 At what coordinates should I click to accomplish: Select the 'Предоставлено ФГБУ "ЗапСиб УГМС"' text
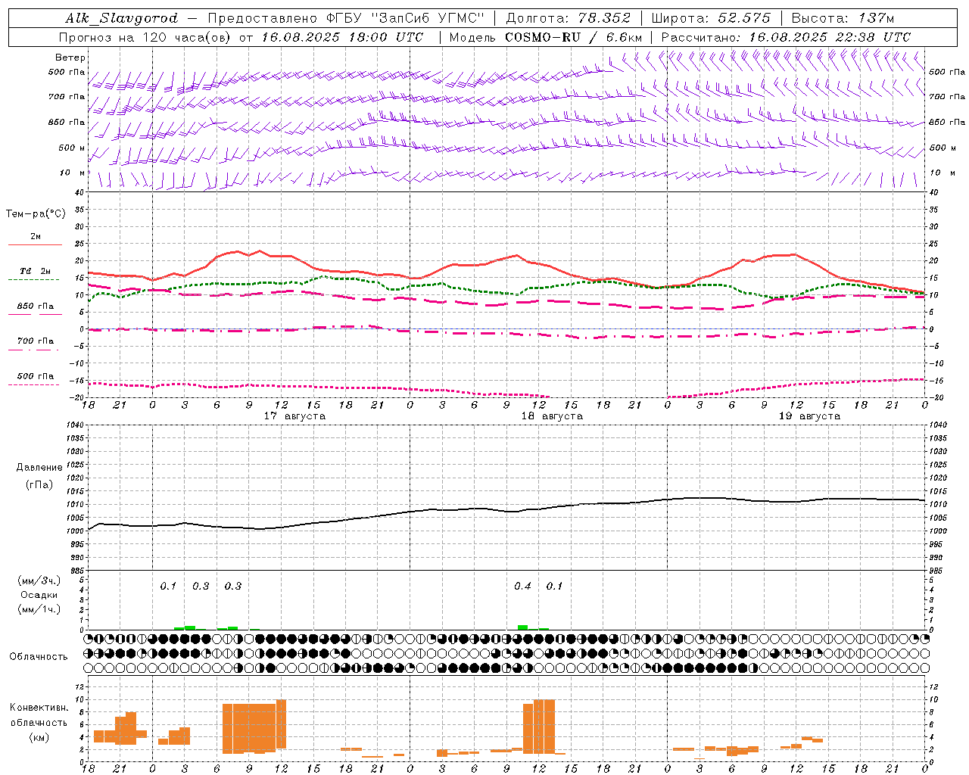pos(345,18)
